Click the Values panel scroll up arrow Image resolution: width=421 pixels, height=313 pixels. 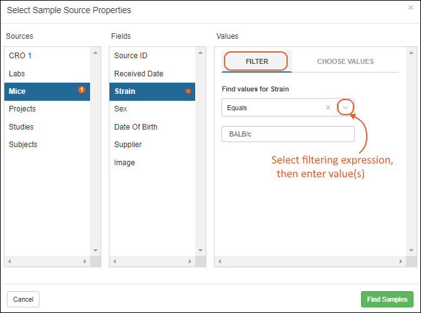tap(411, 53)
